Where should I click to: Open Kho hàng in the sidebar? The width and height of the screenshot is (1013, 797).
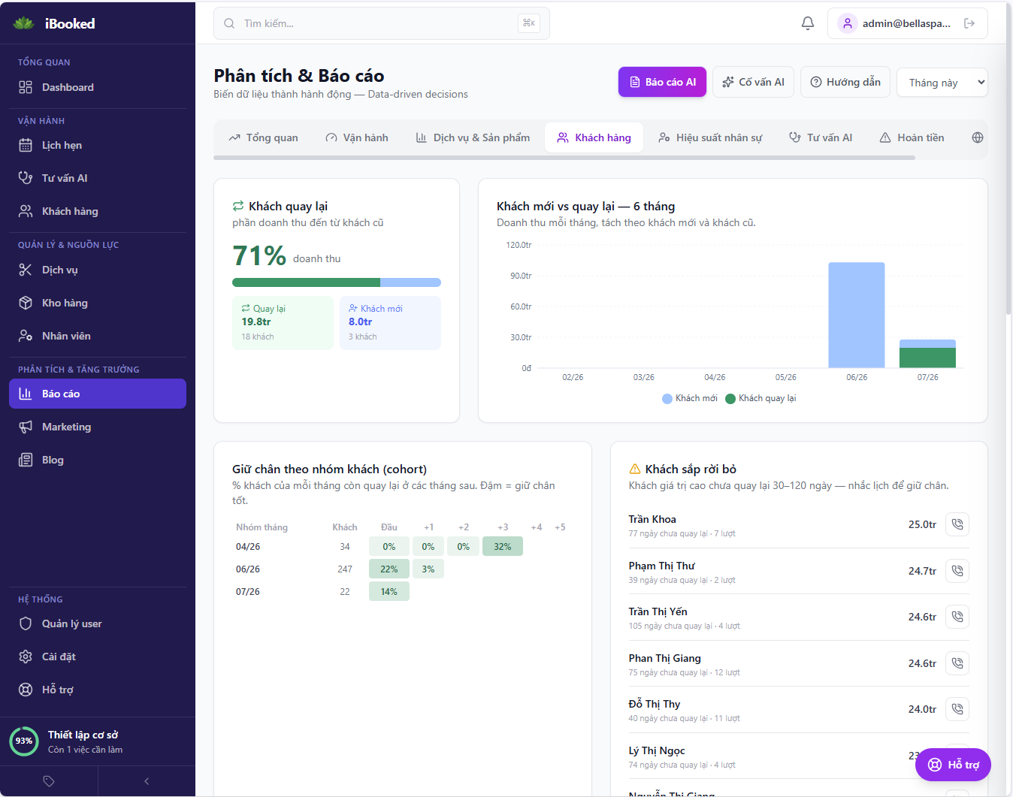[x=98, y=303]
